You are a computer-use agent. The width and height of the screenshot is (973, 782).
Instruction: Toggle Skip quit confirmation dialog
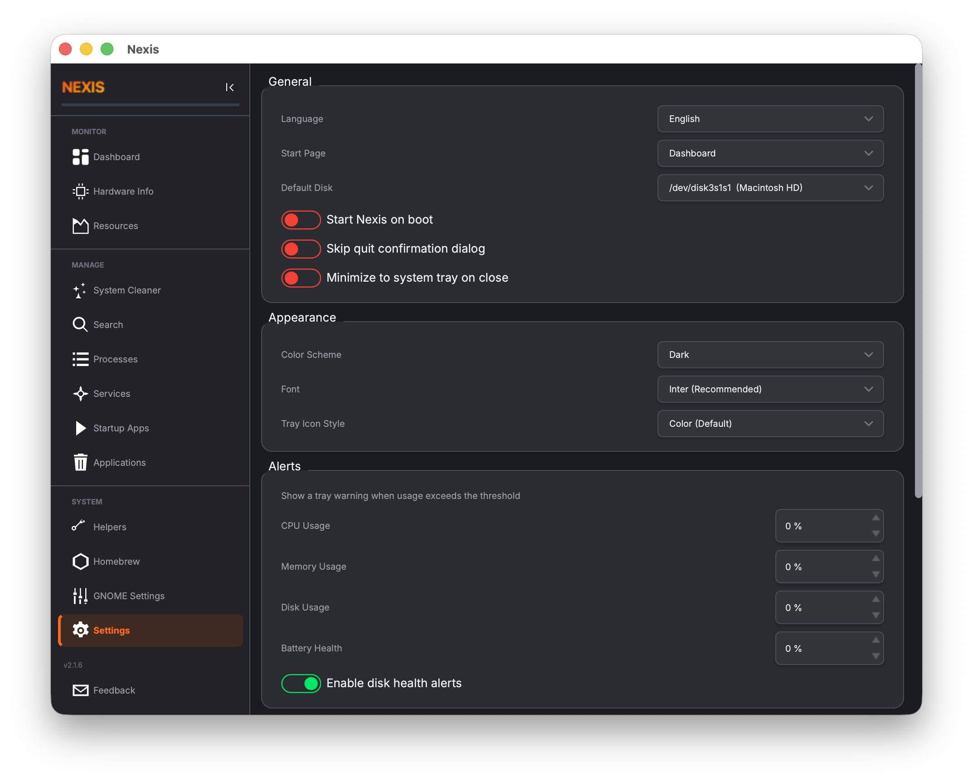pos(301,249)
